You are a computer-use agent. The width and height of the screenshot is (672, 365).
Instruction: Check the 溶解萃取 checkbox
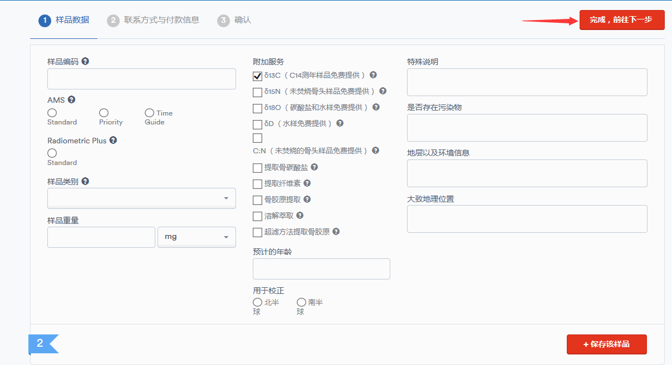(x=257, y=216)
